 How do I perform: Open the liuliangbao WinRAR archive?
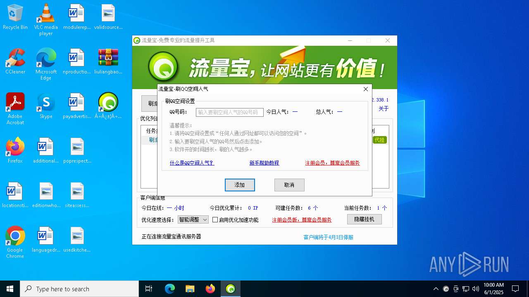[x=108, y=61]
